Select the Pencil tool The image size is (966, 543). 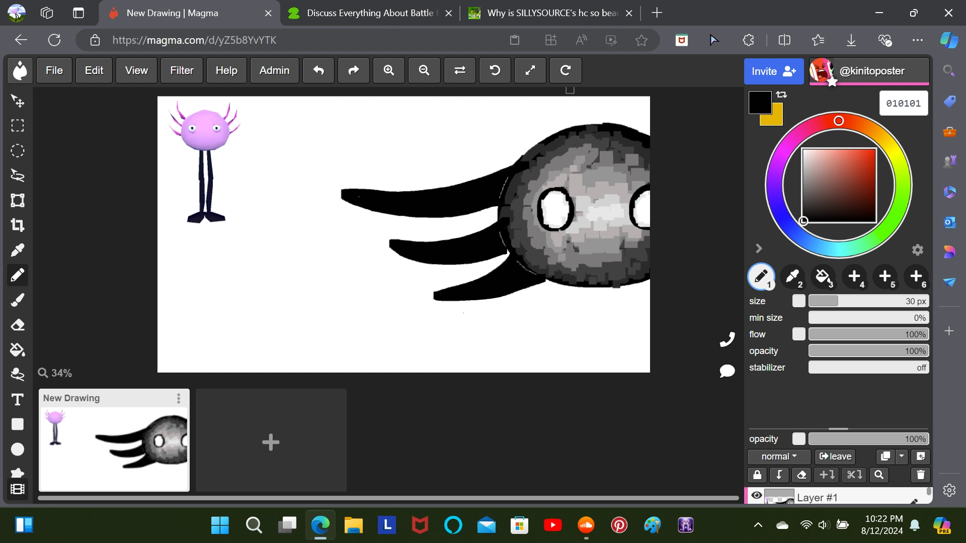[18, 275]
